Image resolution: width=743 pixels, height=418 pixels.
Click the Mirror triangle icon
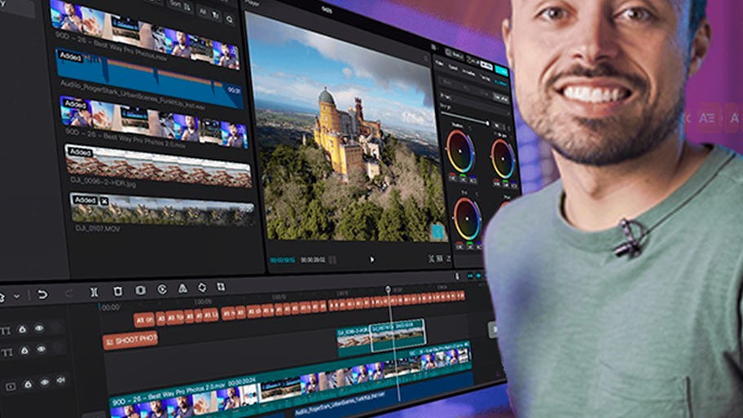(x=182, y=288)
